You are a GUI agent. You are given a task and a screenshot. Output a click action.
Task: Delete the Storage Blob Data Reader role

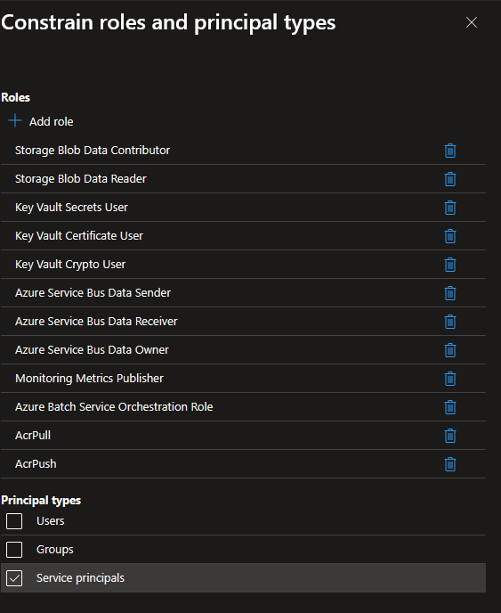(450, 179)
